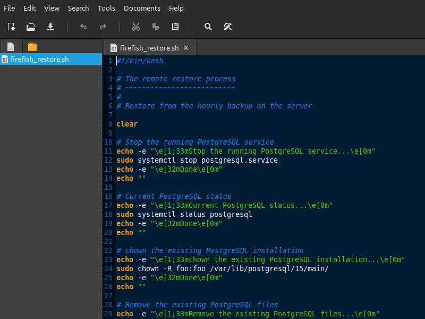Click the Open file toolbar icon
The width and height of the screenshot is (425, 319).
click(x=31, y=27)
